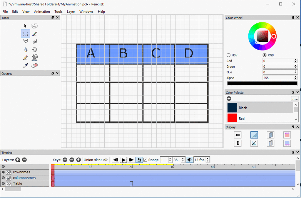The image size is (301, 198).
Task: Open the color palette options dropdown
Action: pos(295,99)
